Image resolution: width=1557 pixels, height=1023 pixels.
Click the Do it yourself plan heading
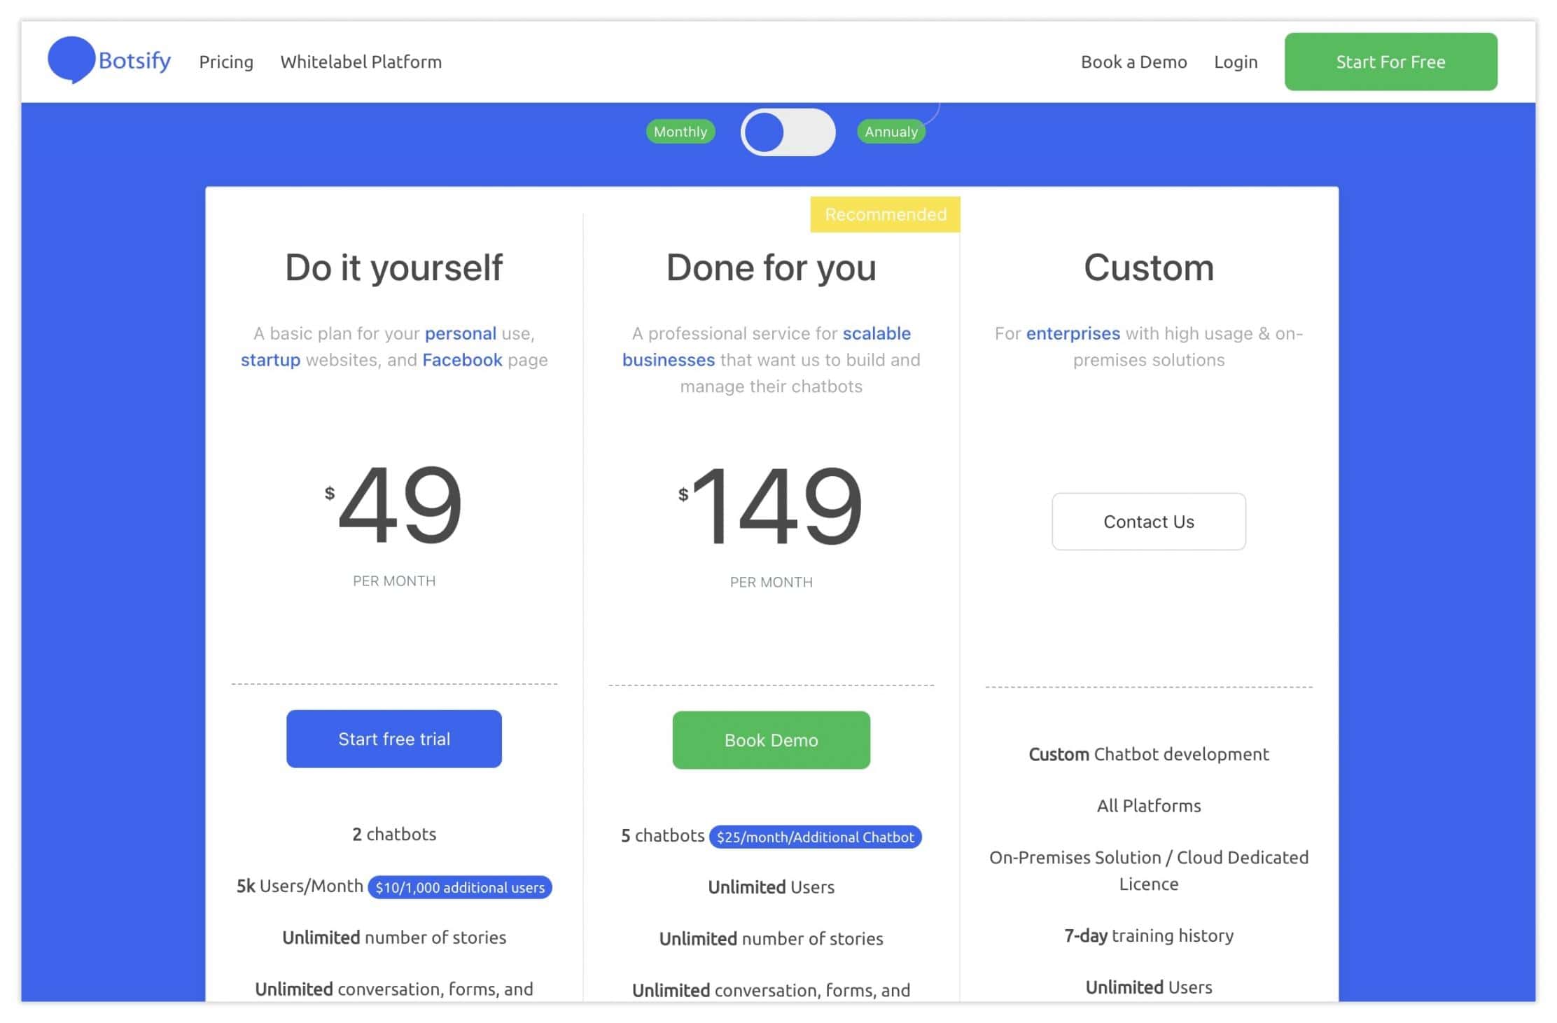(393, 267)
